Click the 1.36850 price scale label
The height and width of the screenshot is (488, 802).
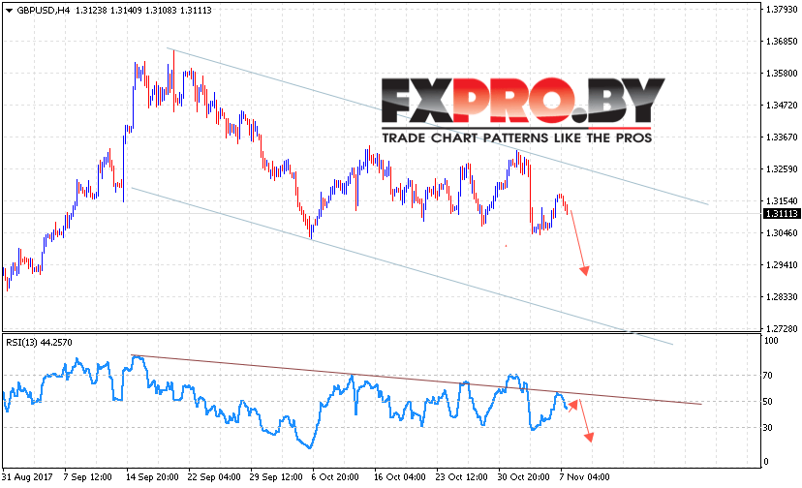(x=781, y=42)
